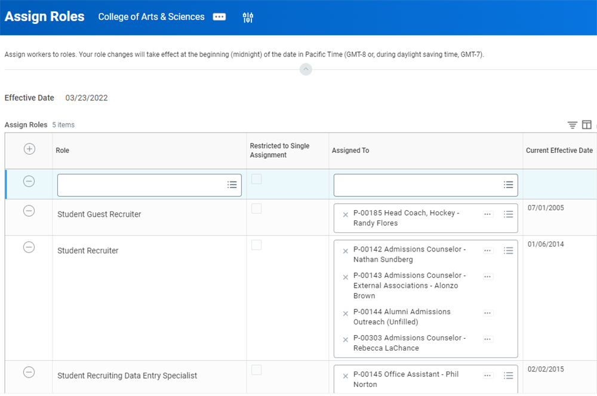Click the Effective Date value 03/23/2022
The width and height of the screenshot is (597, 396).
[87, 98]
